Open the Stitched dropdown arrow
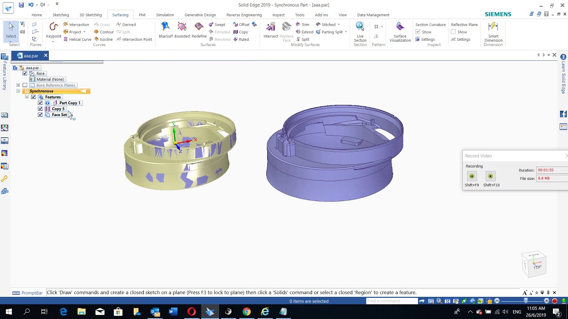Screen dimensions: 568x319 click(339, 25)
